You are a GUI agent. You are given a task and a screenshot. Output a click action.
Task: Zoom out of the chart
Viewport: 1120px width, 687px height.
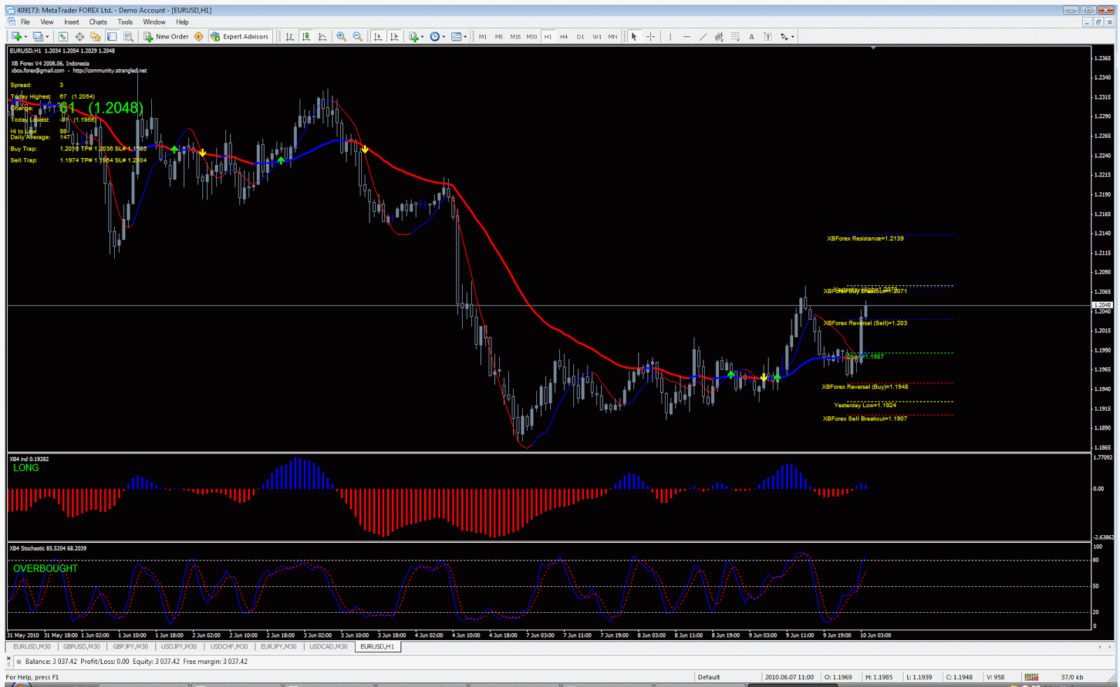point(358,36)
